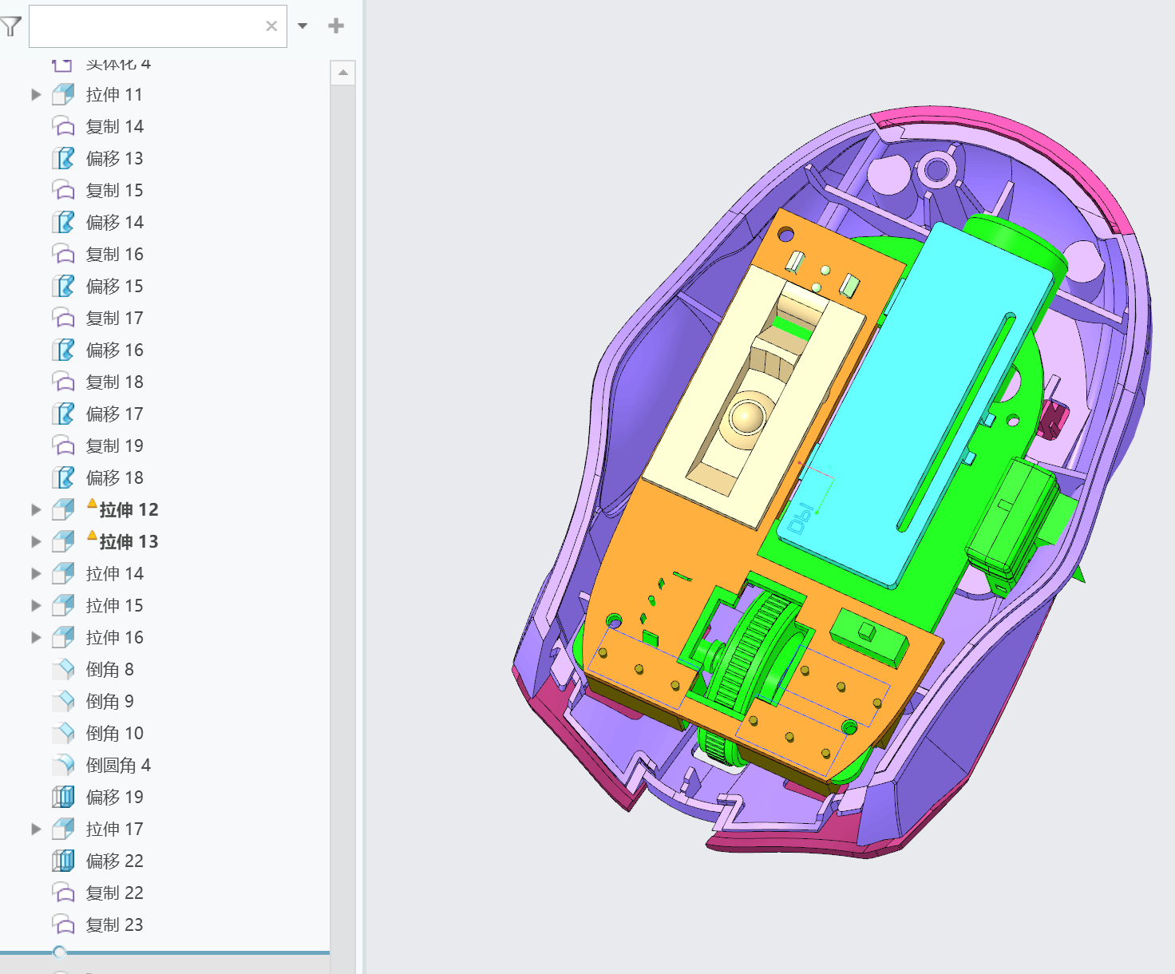Select the 复制 18 copy icon
Viewport: 1175px width, 974px height.
click(63, 382)
